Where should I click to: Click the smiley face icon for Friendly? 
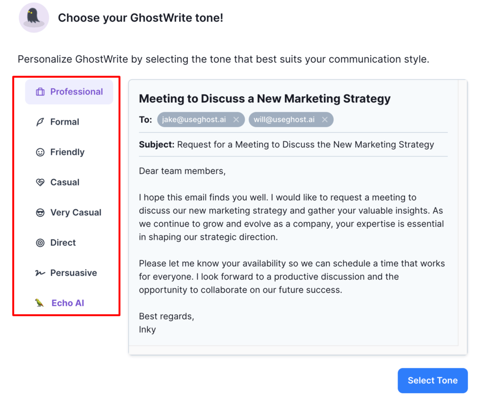click(x=40, y=152)
